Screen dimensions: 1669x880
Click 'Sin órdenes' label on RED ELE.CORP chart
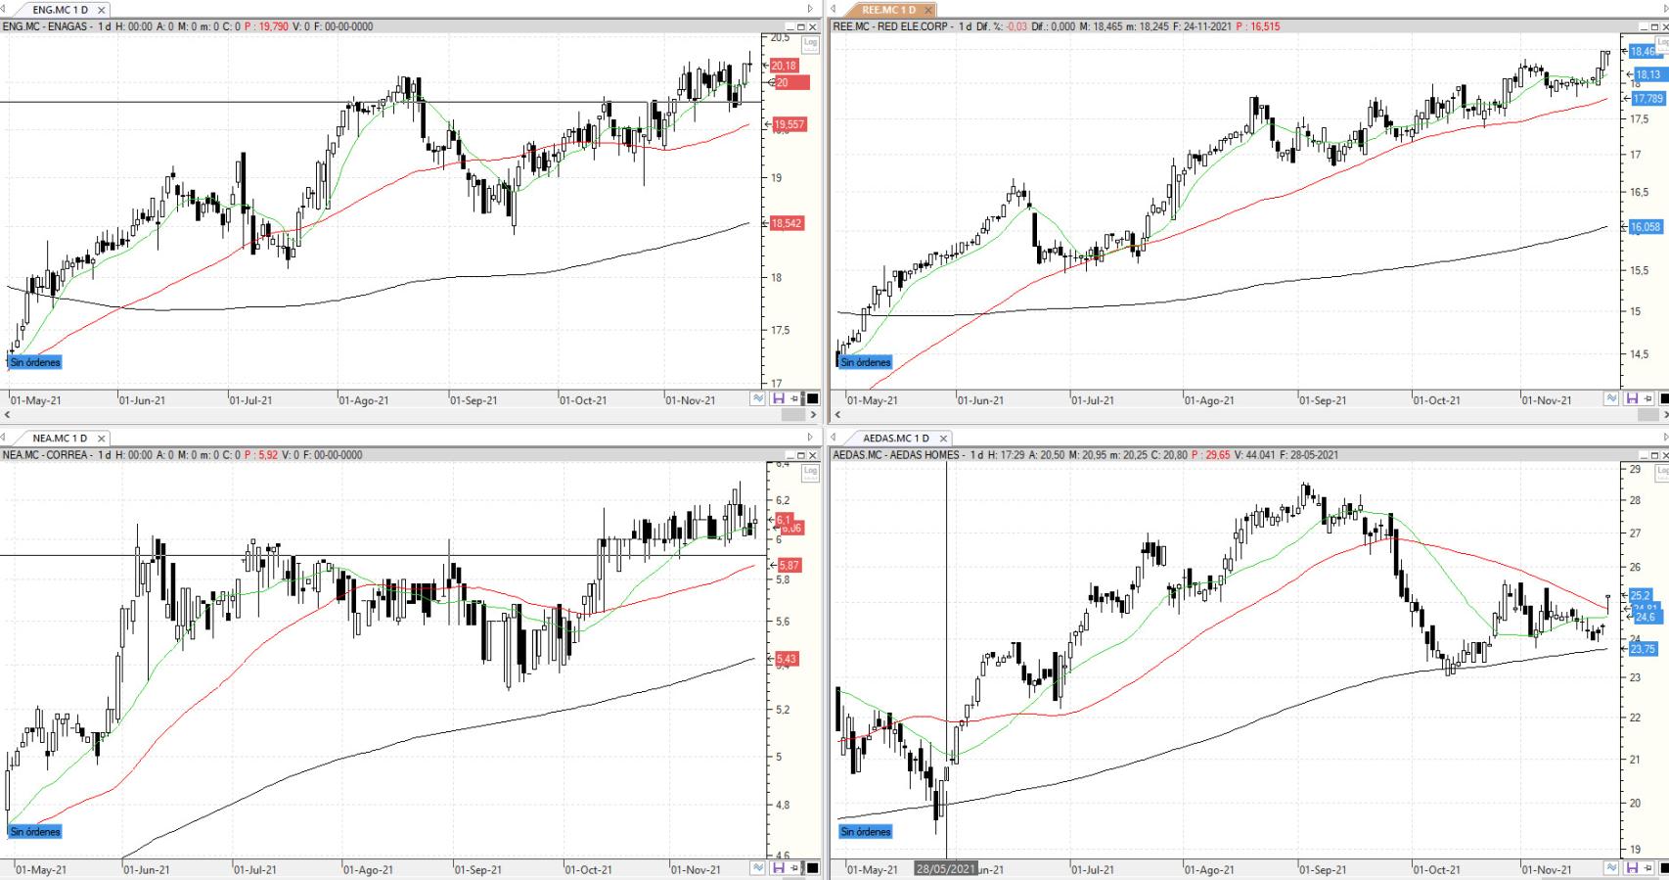[x=866, y=362]
